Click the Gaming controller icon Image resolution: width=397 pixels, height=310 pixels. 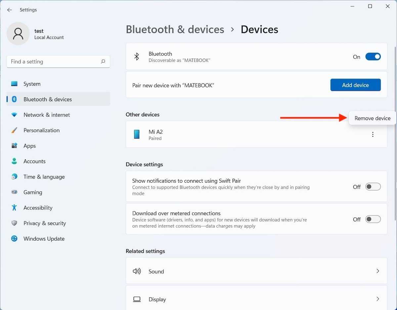tap(14, 192)
